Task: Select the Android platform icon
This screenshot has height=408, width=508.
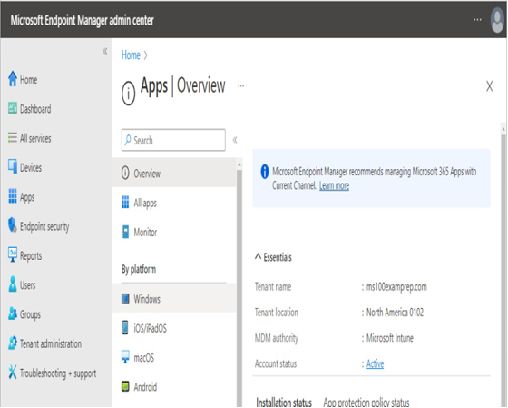Action: coord(125,386)
